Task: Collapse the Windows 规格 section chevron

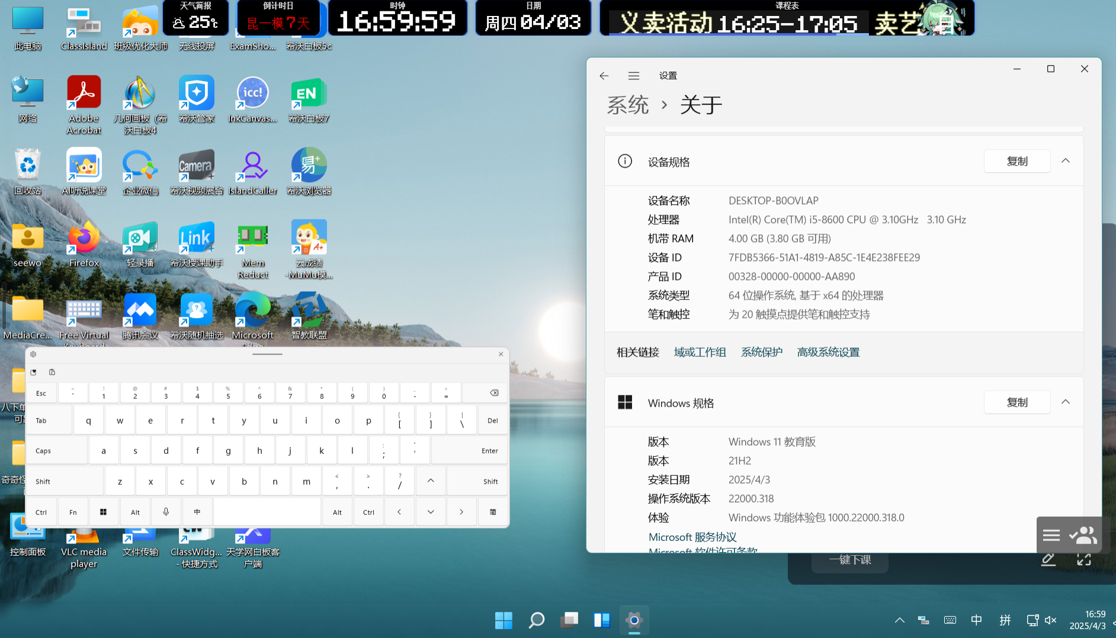Action: (1065, 402)
